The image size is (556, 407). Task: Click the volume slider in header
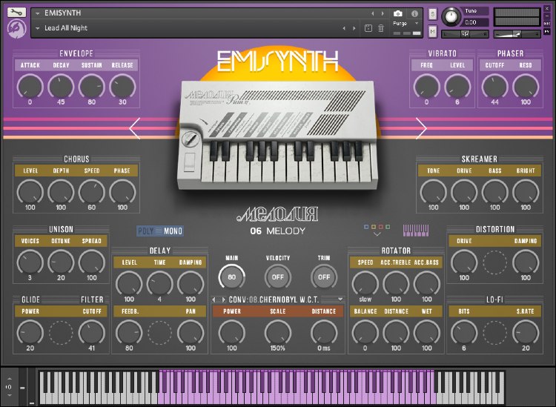tap(517, 34)
